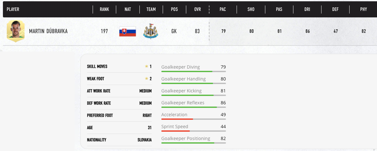Select the NAT column header
Image resolution: width=377 pixels, height=151 pixels.
point(127,9)
